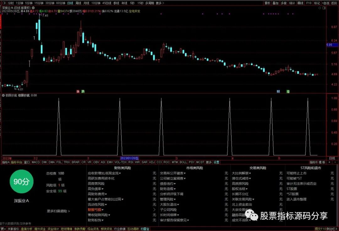Switch to the 5分钟 period
The width and height of the screenshot is (339, 231).
point(29,3)
